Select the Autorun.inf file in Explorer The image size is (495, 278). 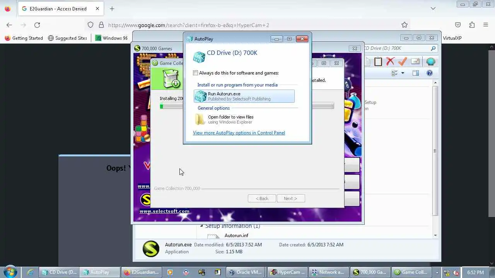[x=236, y=236]
